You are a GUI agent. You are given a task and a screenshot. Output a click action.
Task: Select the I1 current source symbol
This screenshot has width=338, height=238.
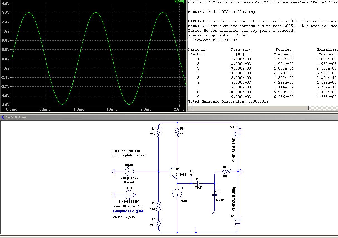(177, 194)
